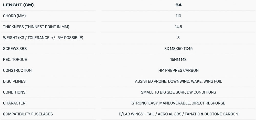
Task: Click the 84 length value
Action: coord(178,5)
